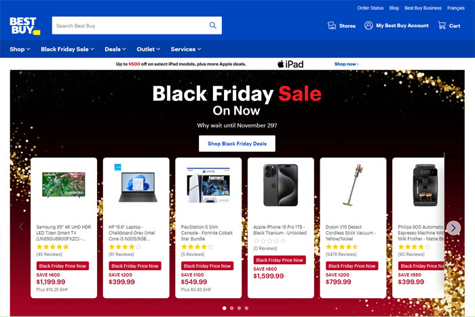This screenshot has width=475, height=317.
Task: Click the Search Best Buy field
Action: pyautogui.click(x=129, y=26)
